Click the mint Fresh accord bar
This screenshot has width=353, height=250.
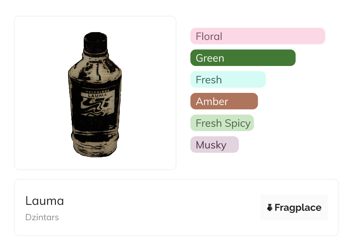[x=228, y=80]
